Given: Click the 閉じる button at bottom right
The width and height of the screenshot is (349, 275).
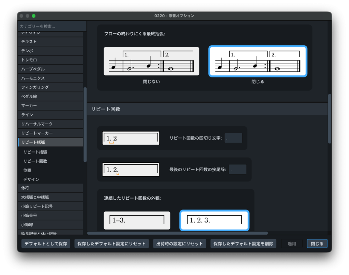Looking at the screenshot, I should 317,244.
